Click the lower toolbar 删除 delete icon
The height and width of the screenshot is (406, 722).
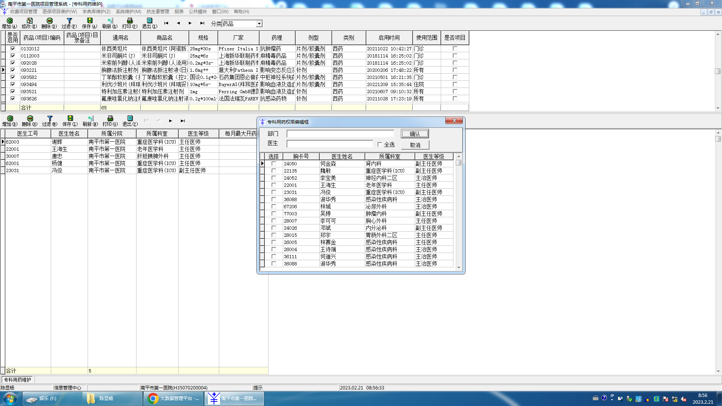30,119
